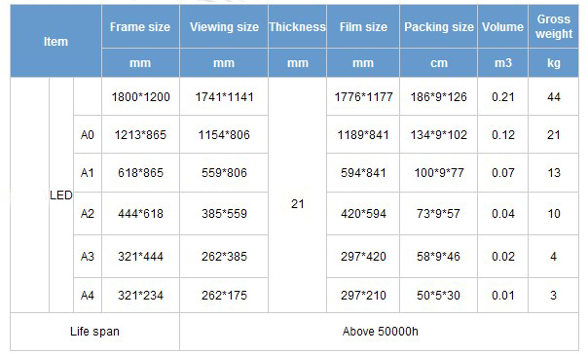The height and width of the screenshot is (354, 588).
Task: Click the Life span cell
Action: (94, 332)
